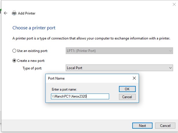Click the 'Type of port:' label
Viewport: 178px width, 133px height.
point(32,68)
